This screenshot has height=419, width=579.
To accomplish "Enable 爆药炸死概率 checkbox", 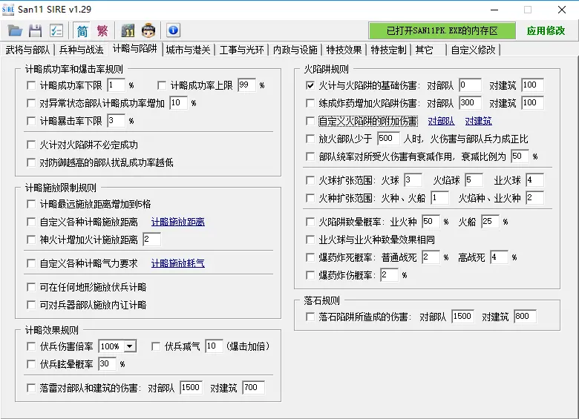I will click(310, 257).
